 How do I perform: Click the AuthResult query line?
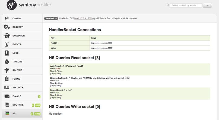coord(66,66)
